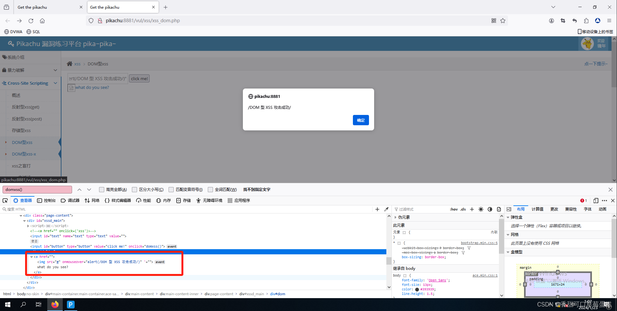Toggle filter on -moz-box-sizing overridden property
Image resolution: width=617 pixels, height=311 pixels.
click(x=463, y=253)
